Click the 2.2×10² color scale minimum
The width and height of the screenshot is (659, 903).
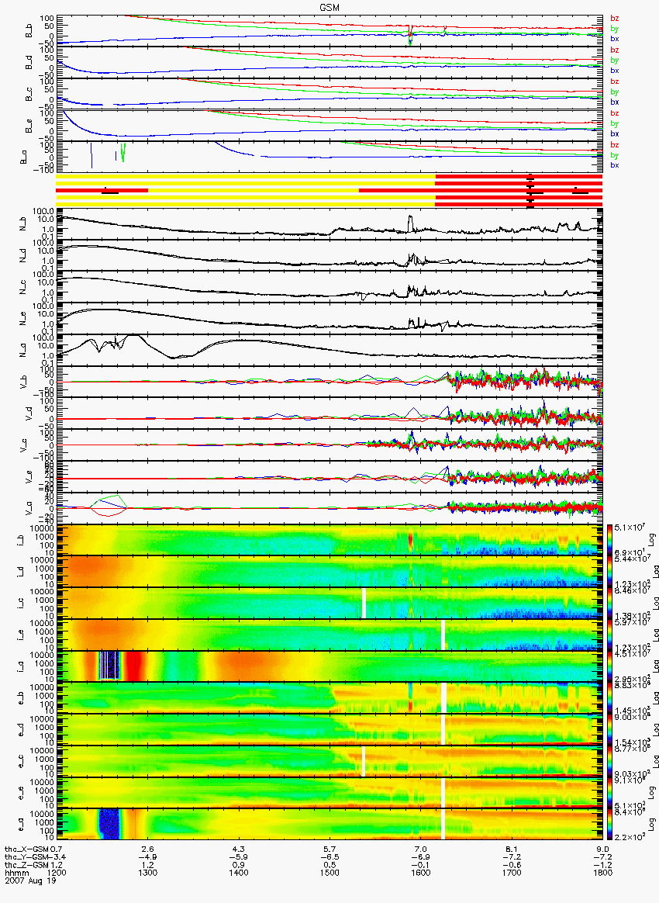point(629,837)
